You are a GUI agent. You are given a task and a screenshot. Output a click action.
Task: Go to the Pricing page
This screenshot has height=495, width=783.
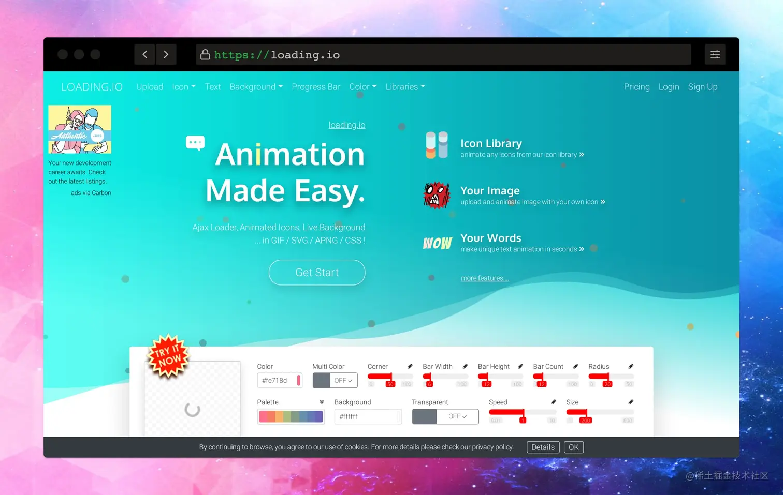point(636,87)
